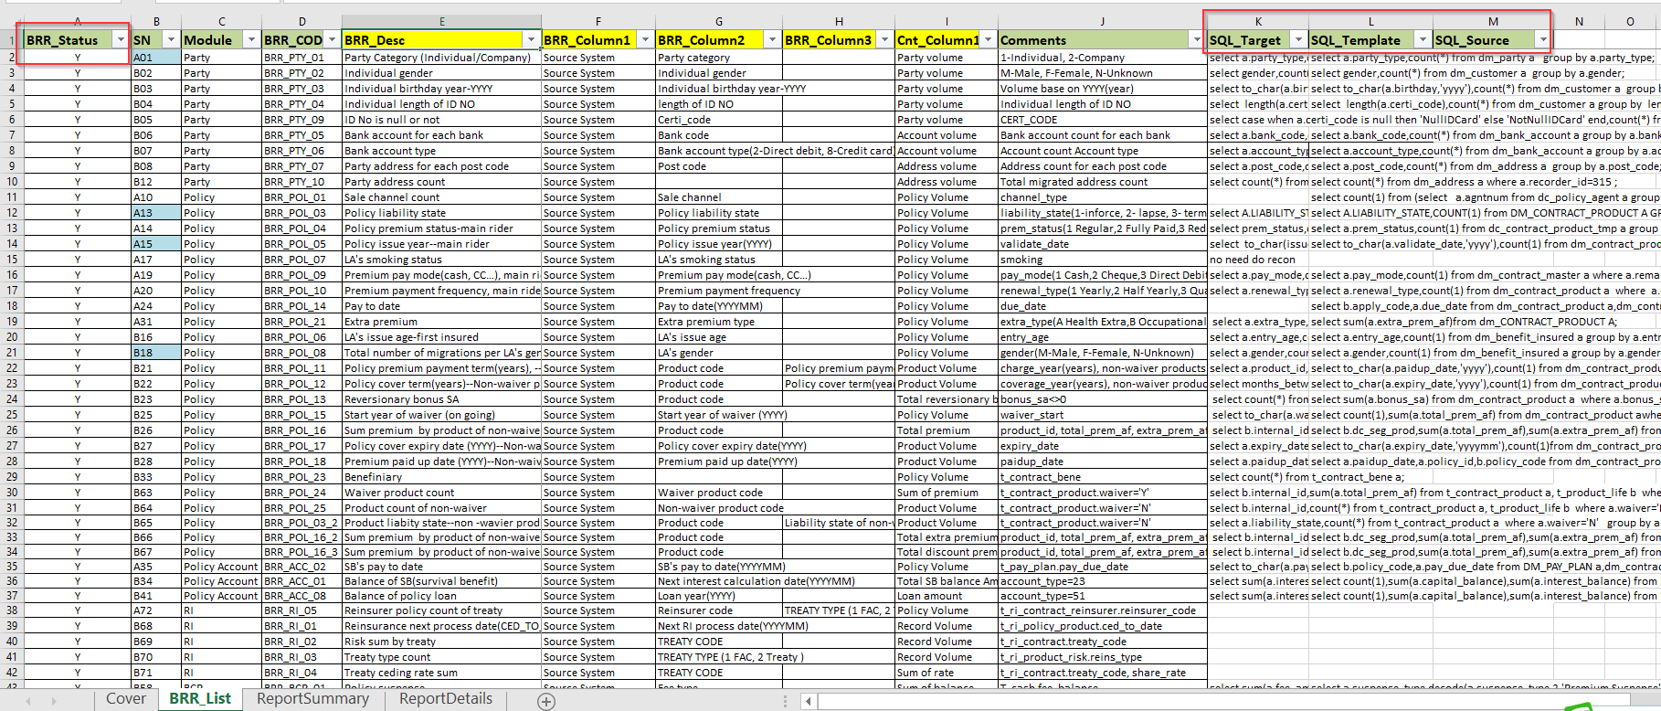Select the 'account_type=51' comment cell

pos(1102,596)
